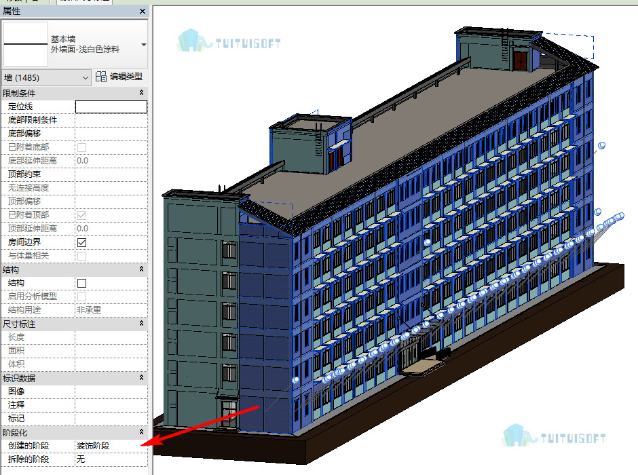Viewport: 638px width, 475px height.
Task: Collapse the 结构 section header
Action: pyautogui.click(x=141, y=269)
